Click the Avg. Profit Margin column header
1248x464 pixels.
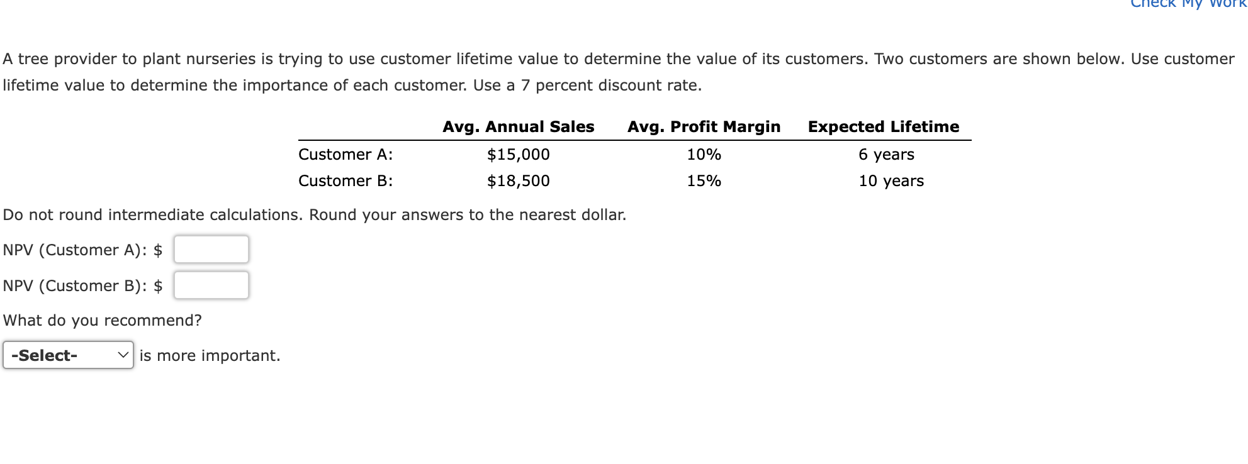[x=704, y=126]
